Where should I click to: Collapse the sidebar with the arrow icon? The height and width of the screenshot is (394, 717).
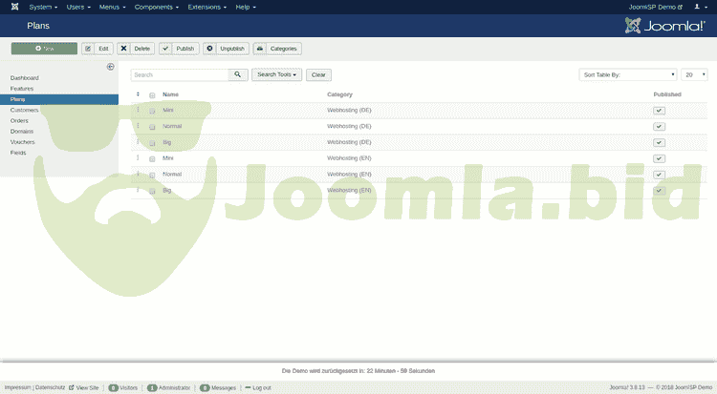pos(111,67)
